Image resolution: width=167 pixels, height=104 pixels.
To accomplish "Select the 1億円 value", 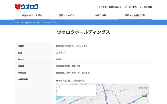I will [x=58, y=60].
